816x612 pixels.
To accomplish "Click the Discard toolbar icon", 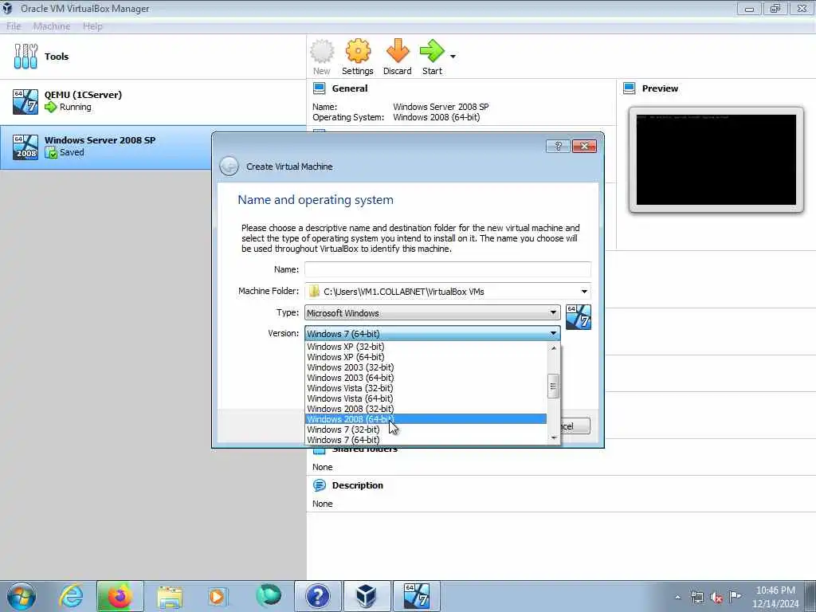I will (x=398, y=52).
